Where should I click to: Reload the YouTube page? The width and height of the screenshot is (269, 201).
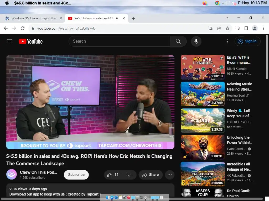click(x=23, y=28)
